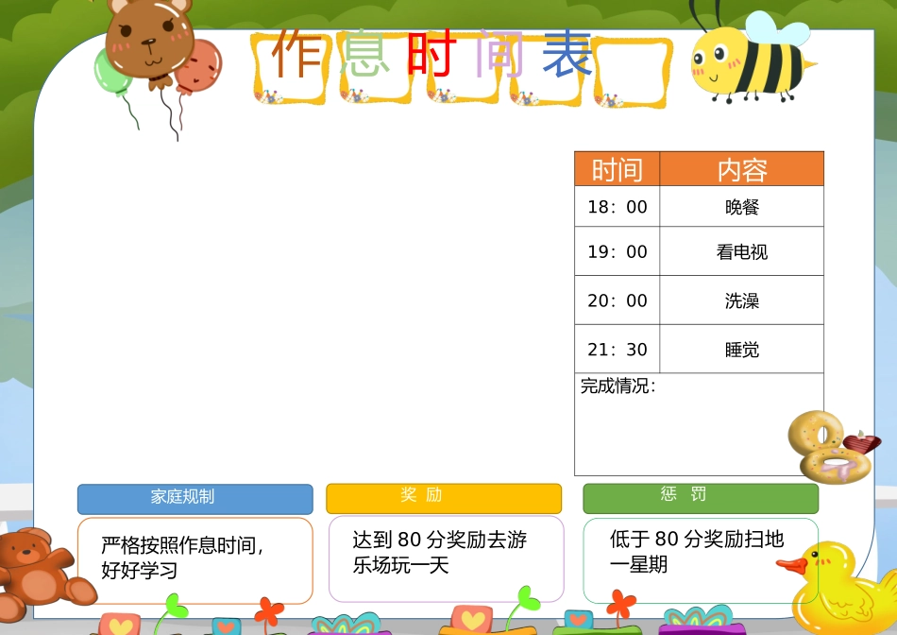Select the green 惩罚 label
Image resolution: width=897 pixels, height=635 pixels.
click(x=701, y=498)
